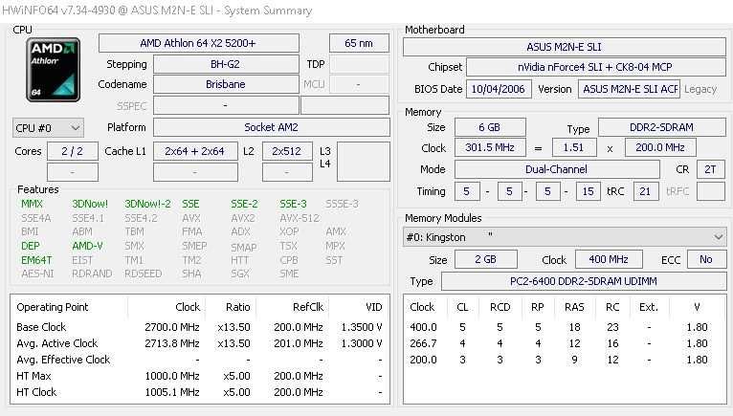Viewport: 733px width, 416px height.
Task: Click the 1.51 memory multiplier value
Action: [574, 147]
